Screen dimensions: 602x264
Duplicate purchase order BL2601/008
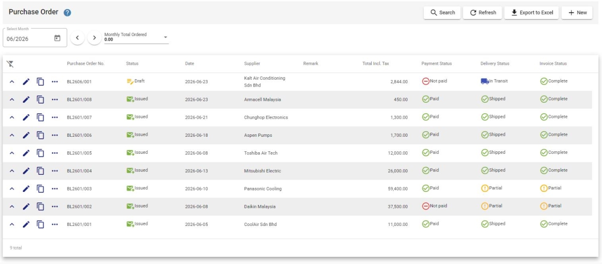pyautogui.click(x=41, y=100)
